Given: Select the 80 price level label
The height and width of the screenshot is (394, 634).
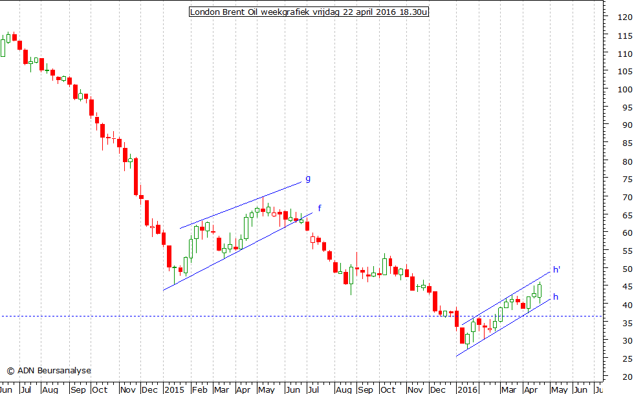Looking at the screenshot, I should click(627, 161).
